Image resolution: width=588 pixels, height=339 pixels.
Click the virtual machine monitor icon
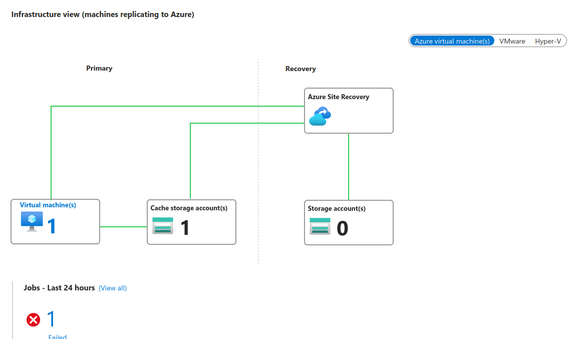(x=32, y=222)
